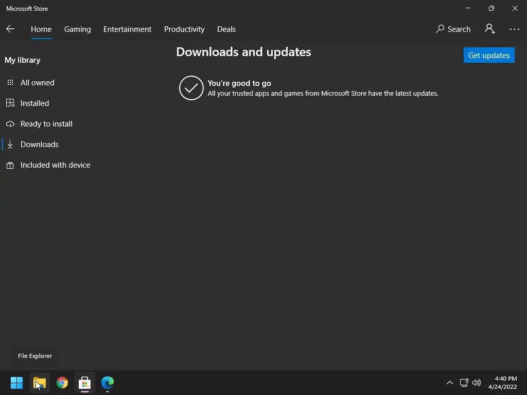Click the Get updates button
Screen dimensions: 527x395
pos(489,55)
